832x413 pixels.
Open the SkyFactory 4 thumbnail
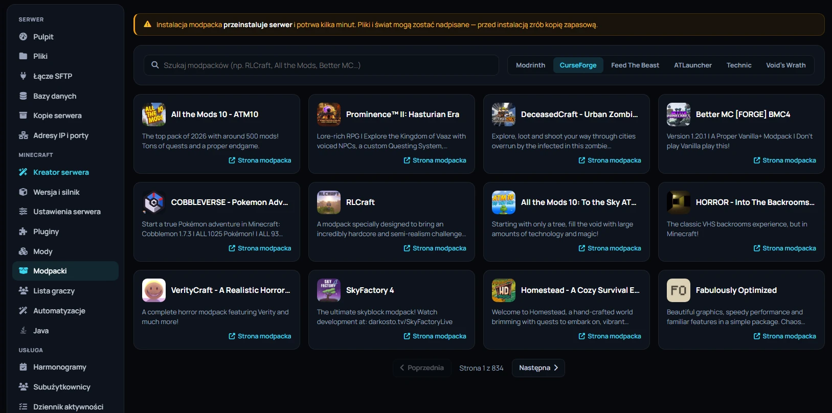329,290
